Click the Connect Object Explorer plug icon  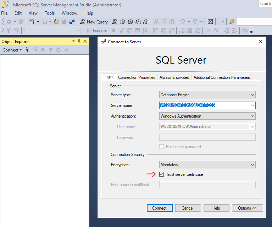27,50
